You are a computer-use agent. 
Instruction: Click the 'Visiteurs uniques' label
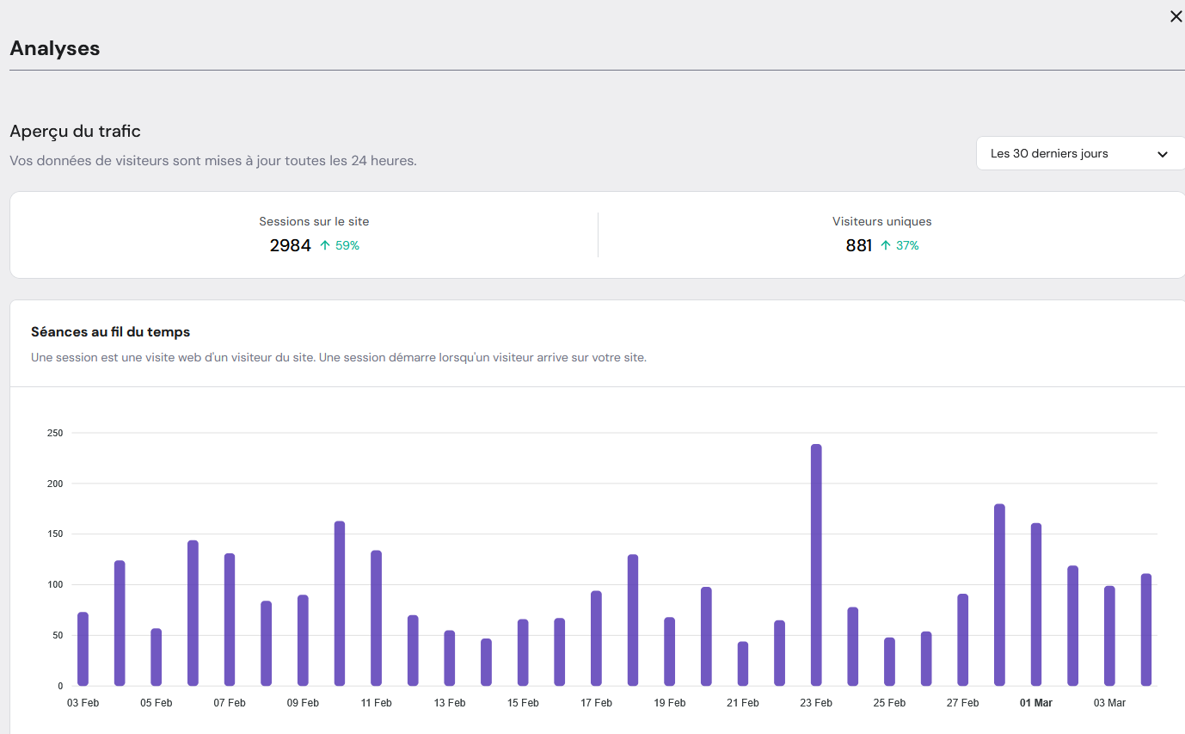(881, 222)
